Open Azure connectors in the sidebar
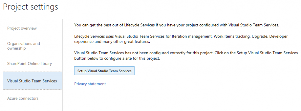The width and height of the screenshot is (301, 111). point(23,98)
